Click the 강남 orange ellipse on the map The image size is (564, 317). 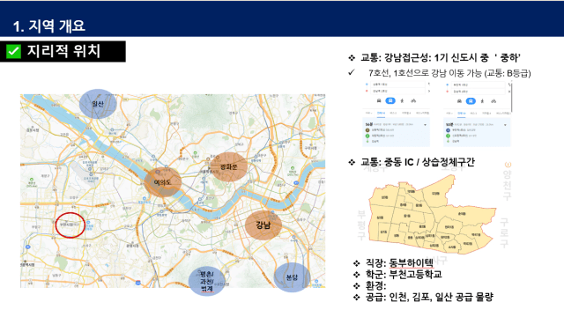pyautogui.click(x=263, y=225)
